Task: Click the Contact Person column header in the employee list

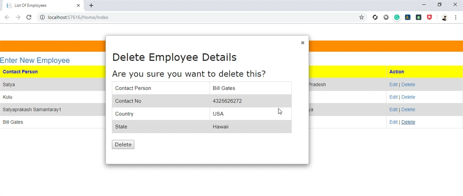Action: [20, 72]
